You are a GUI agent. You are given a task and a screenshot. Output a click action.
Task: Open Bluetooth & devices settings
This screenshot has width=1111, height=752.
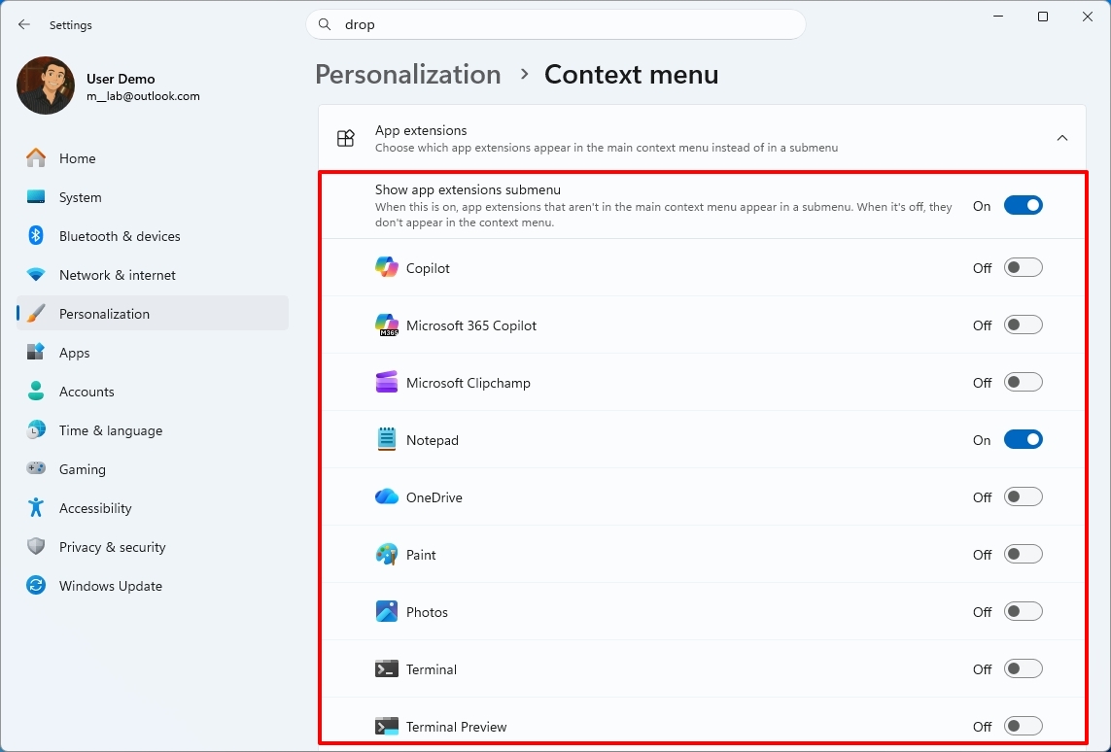[x=153, y=236]
